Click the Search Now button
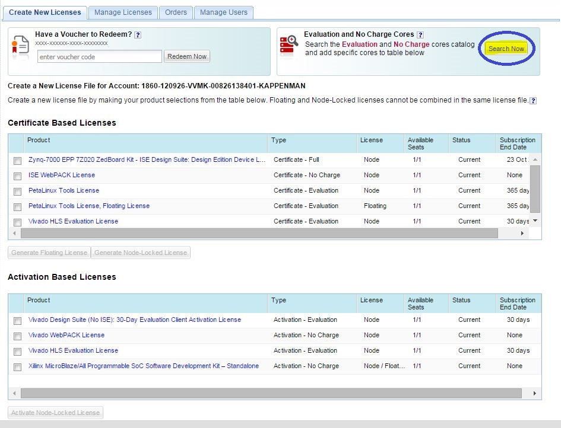Screen dimensions: 561x428 (506, 49)
